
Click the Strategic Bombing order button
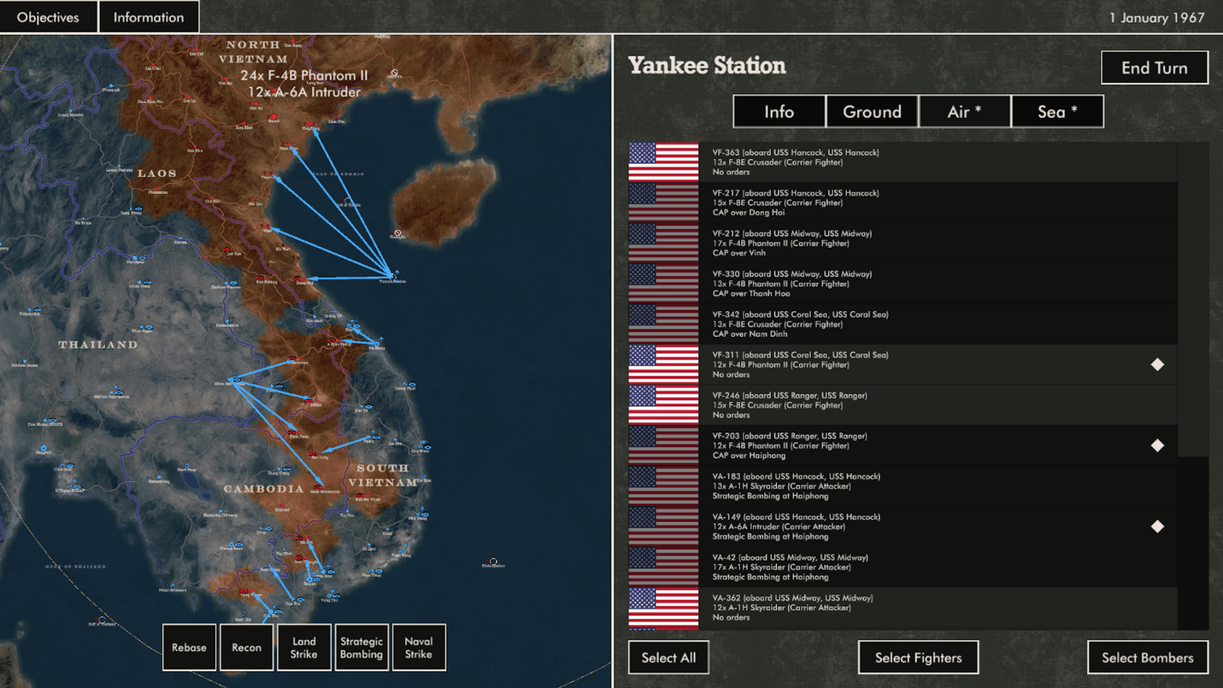point(361,648)
